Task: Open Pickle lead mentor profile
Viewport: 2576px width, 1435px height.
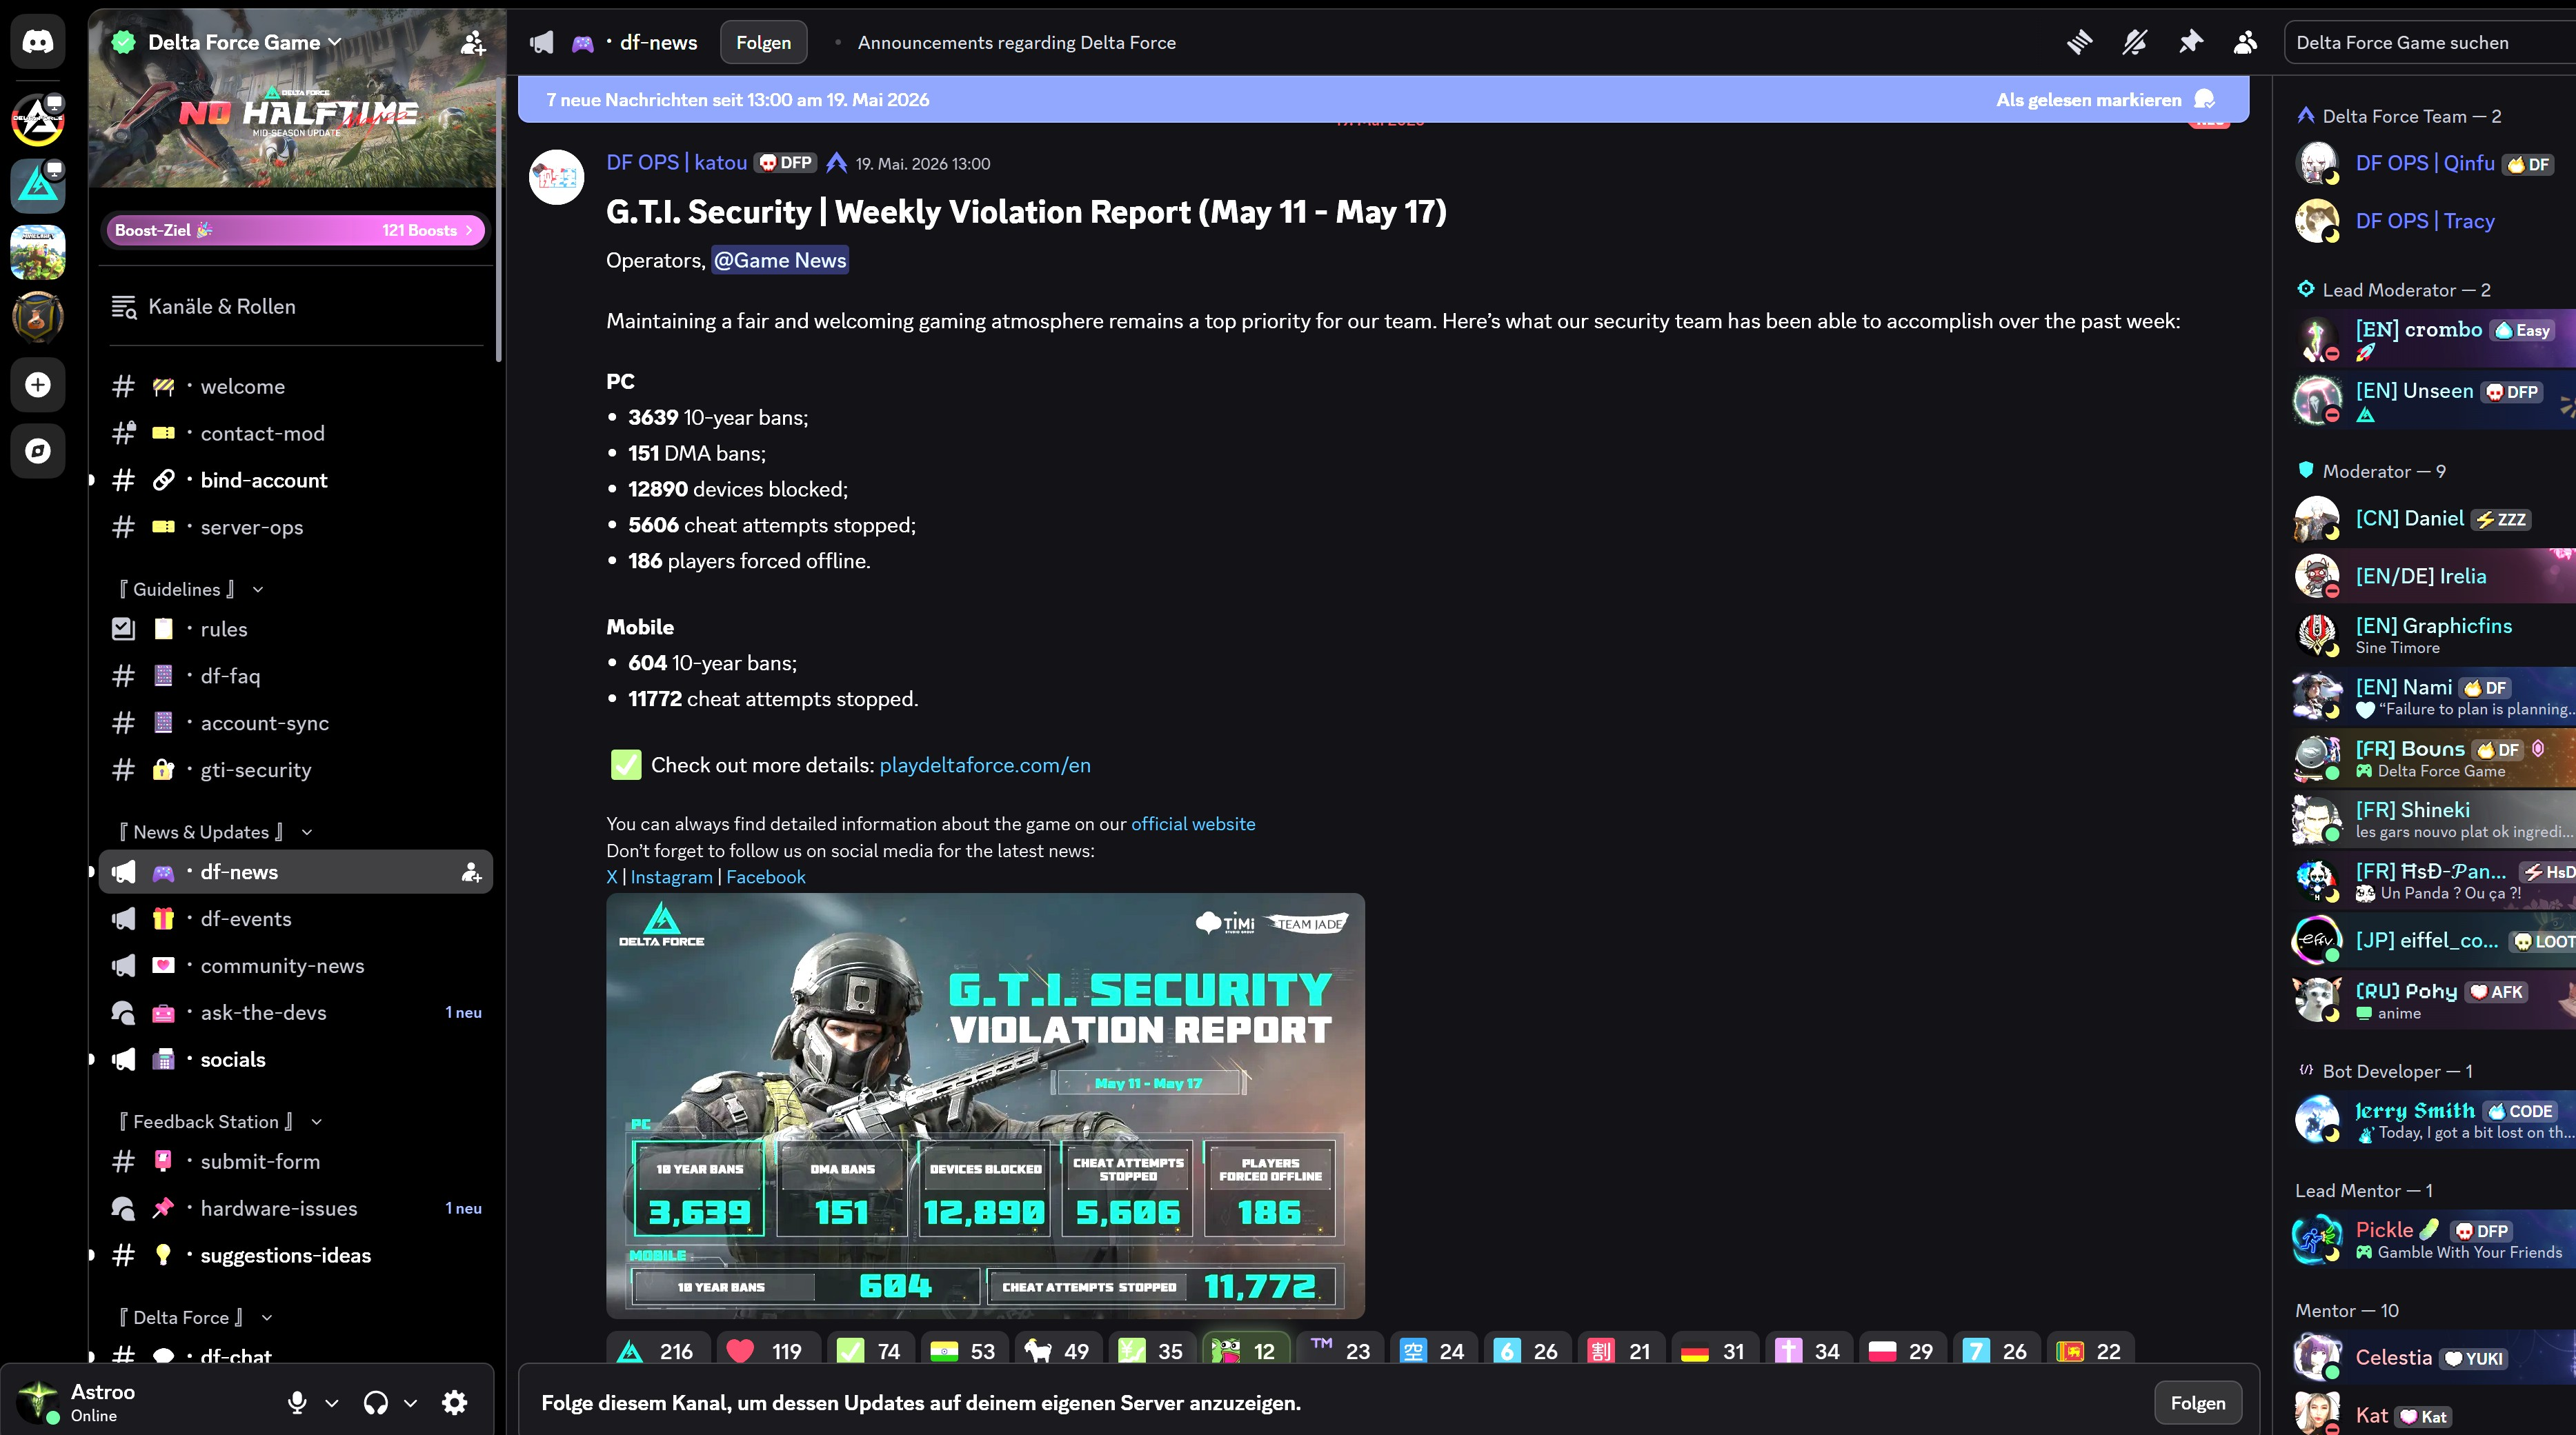Action: pyautogui.click(x=2434, y=1240)
